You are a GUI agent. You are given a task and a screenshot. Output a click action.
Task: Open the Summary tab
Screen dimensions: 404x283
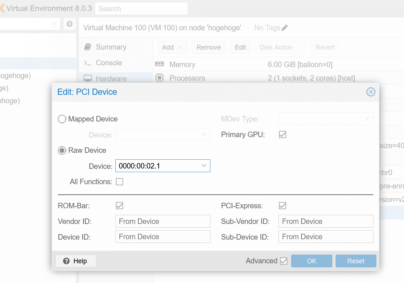click(x=111, y=47)
